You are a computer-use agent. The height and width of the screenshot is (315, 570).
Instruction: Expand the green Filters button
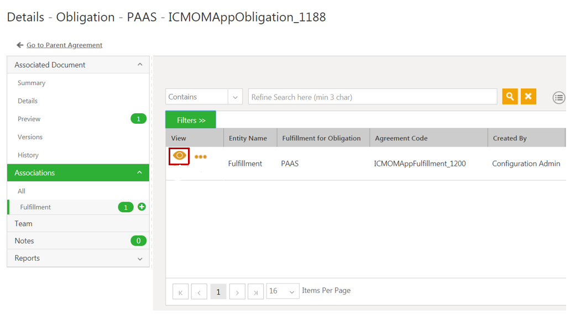(x=191, y=120)
